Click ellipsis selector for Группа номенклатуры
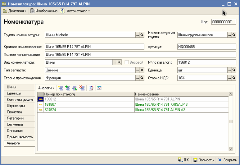 138,35
